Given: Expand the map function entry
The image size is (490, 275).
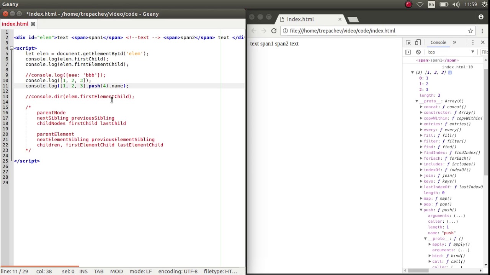Looking at the screenshot, I should 421,199.
